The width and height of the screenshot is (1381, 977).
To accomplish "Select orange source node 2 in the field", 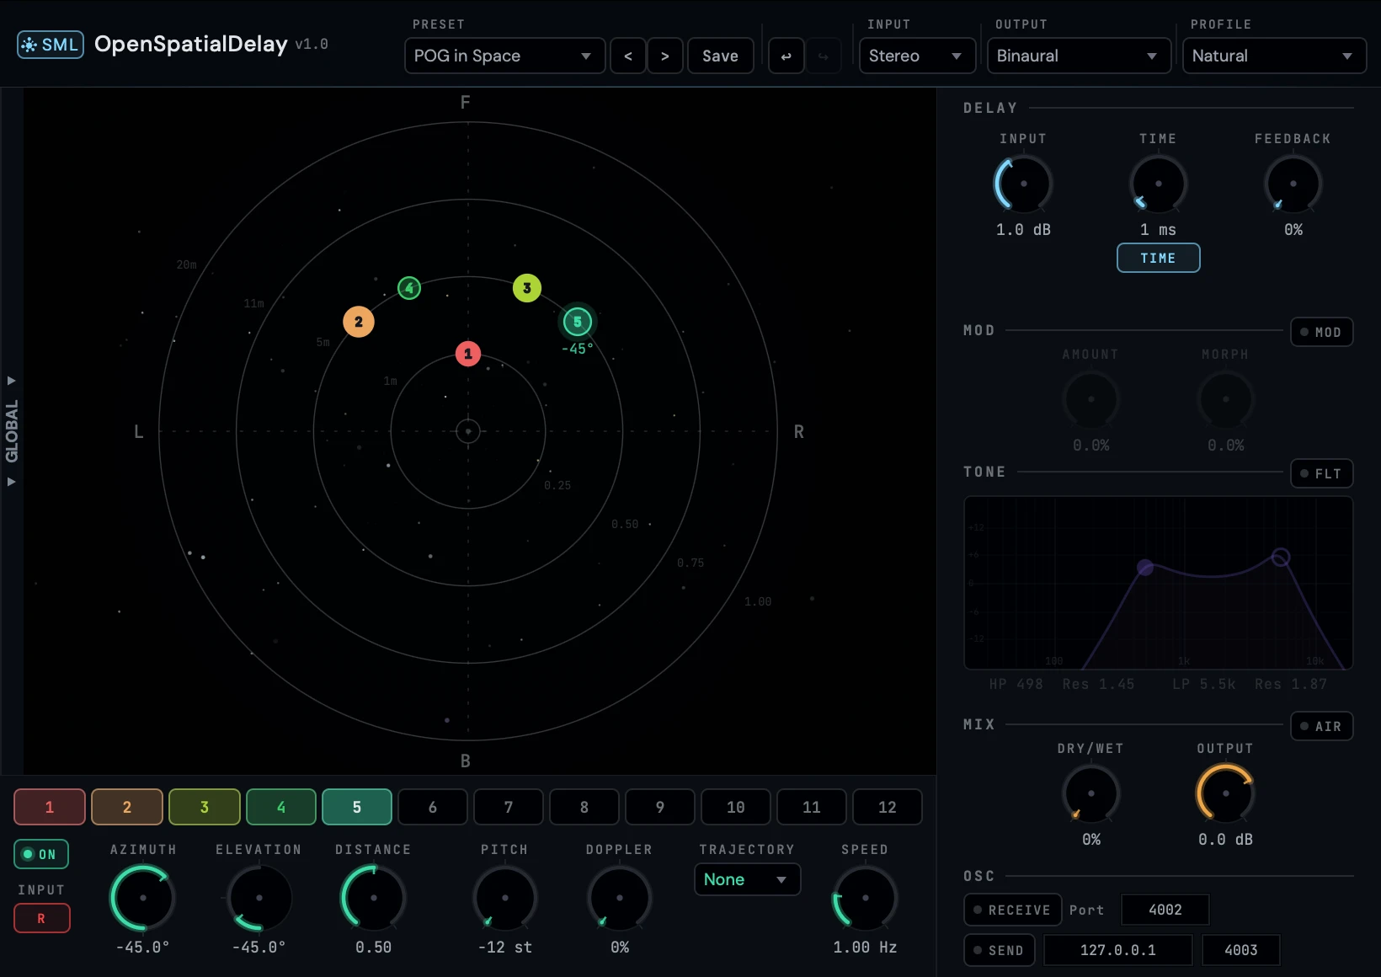I will point(359,322).
